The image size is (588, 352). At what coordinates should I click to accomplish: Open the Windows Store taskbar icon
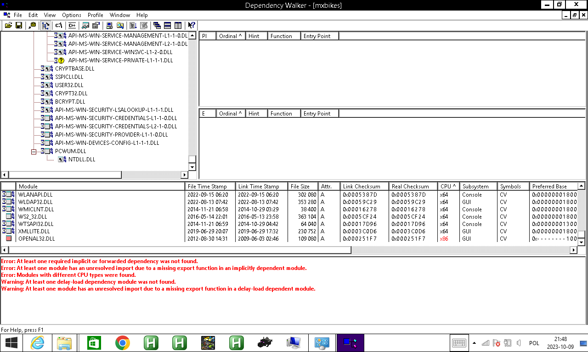click(x=94, y=343)
